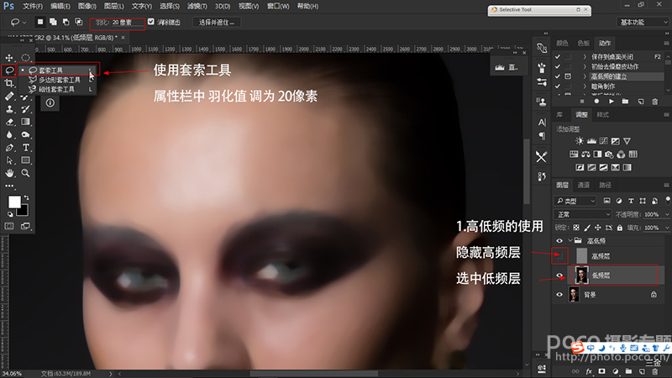Expand the 初始去痘磨皮动作 action
The image size is (672, 378).
point(585,66)
